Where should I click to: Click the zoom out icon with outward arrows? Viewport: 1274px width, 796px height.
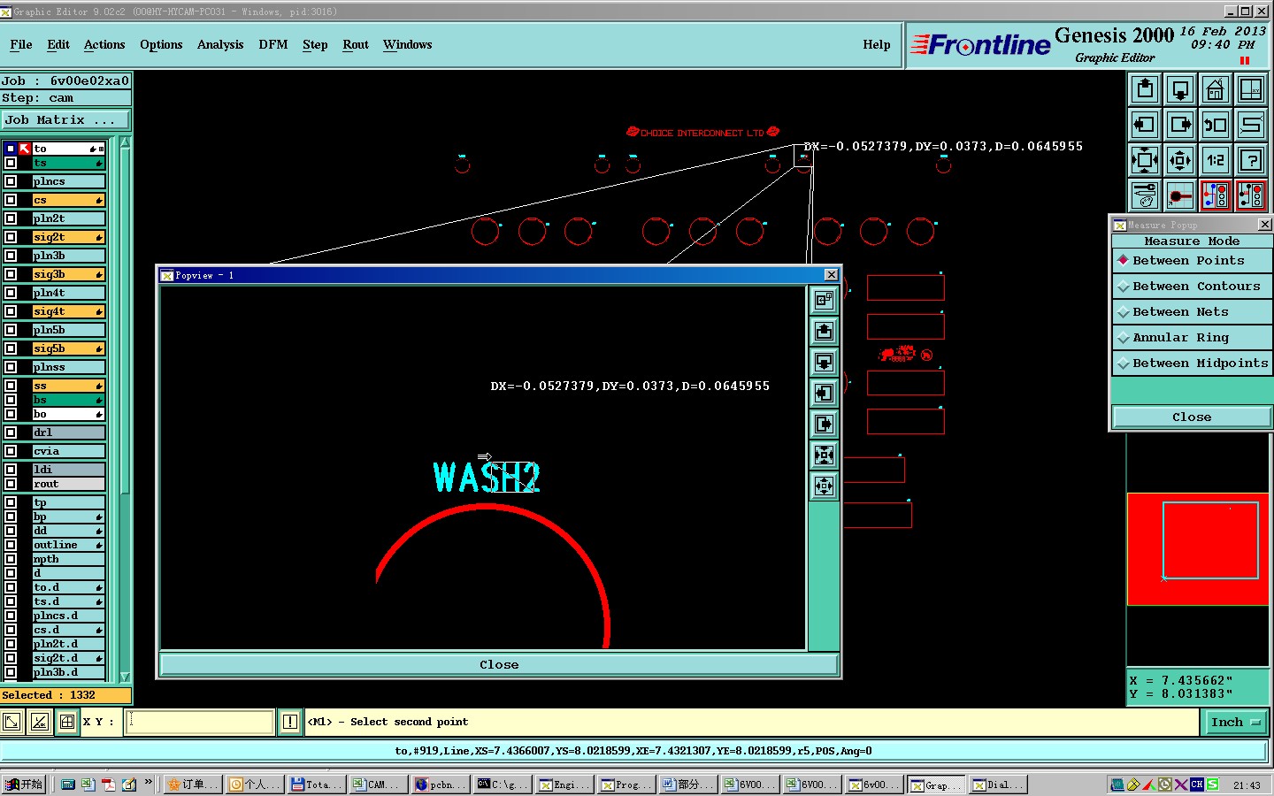1180,160
